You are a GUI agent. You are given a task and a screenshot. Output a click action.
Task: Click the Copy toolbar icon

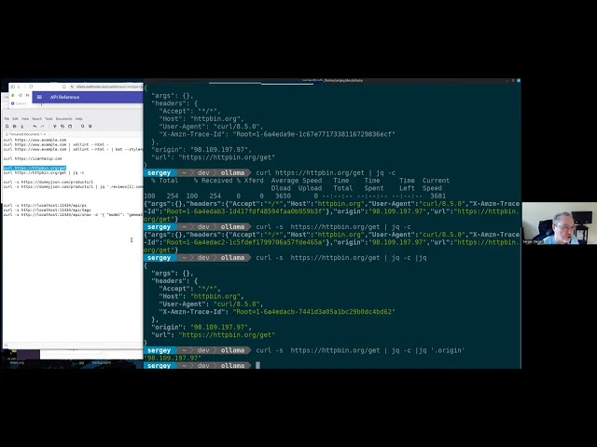[62, 127]
